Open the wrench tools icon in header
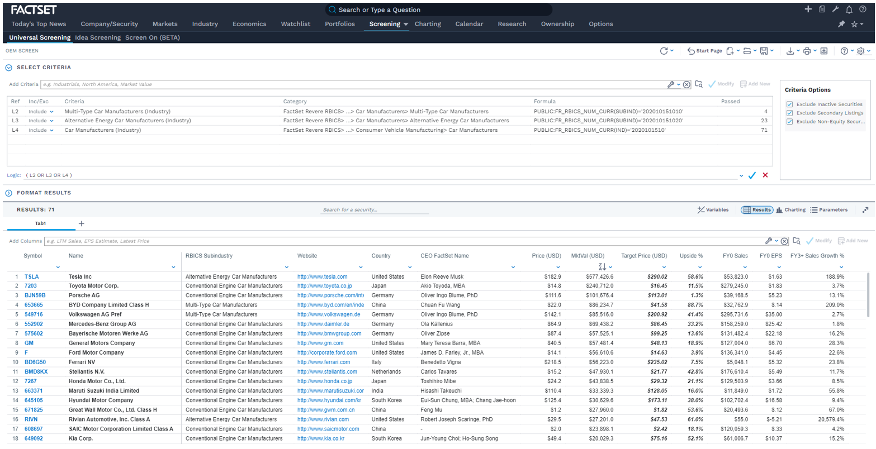This screenshot has width=876, height=449. click(x=836, y=9)
